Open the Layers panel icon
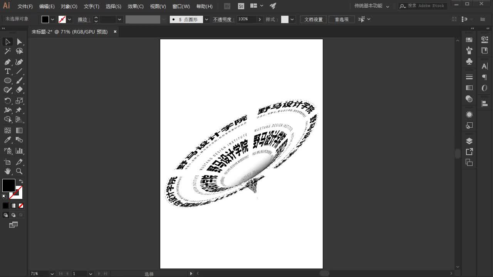The image size is (493, 277). pyautogui.click(x=469, y=141)
